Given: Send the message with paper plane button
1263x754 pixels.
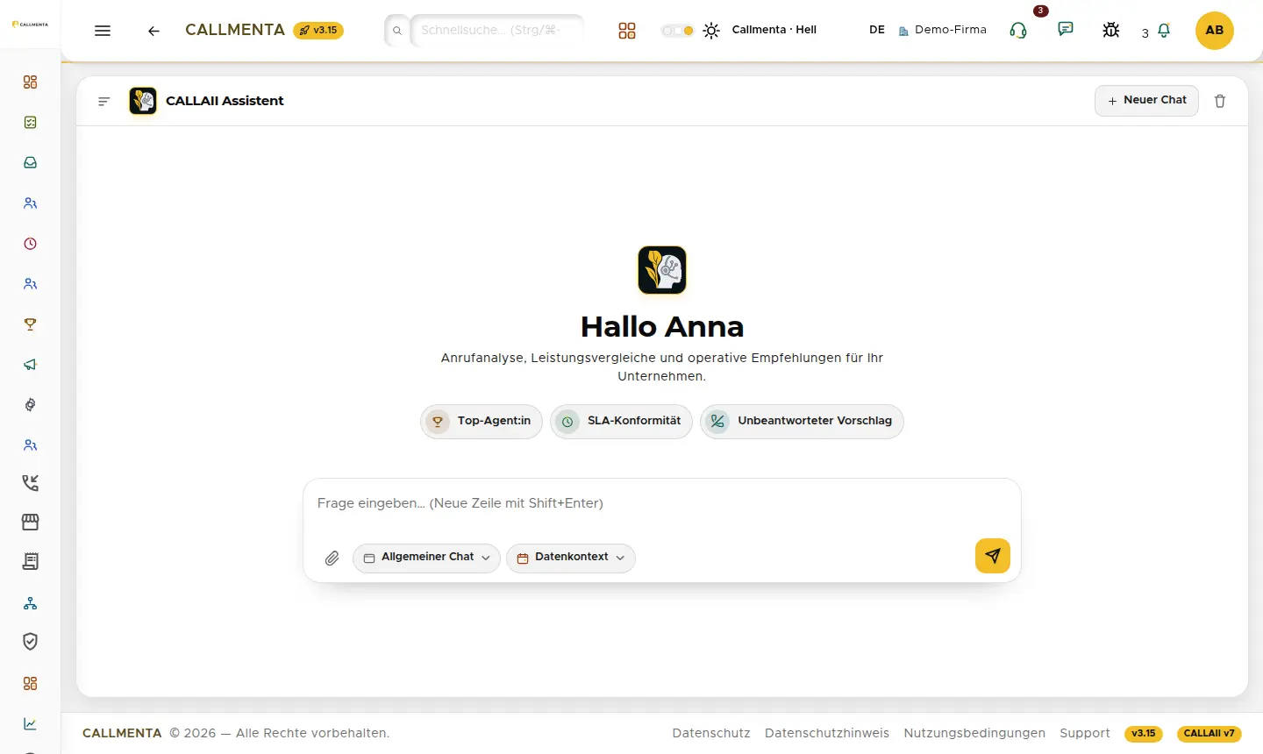Looking at the screenshot, I should [993, 556].
